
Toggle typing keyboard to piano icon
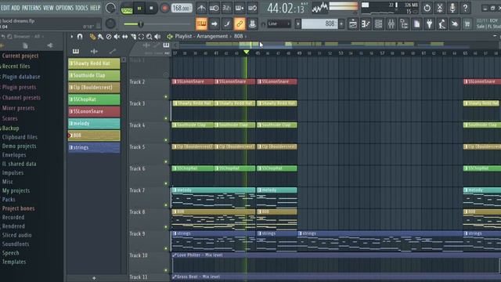pyautogui.click(x=202, y=24)
